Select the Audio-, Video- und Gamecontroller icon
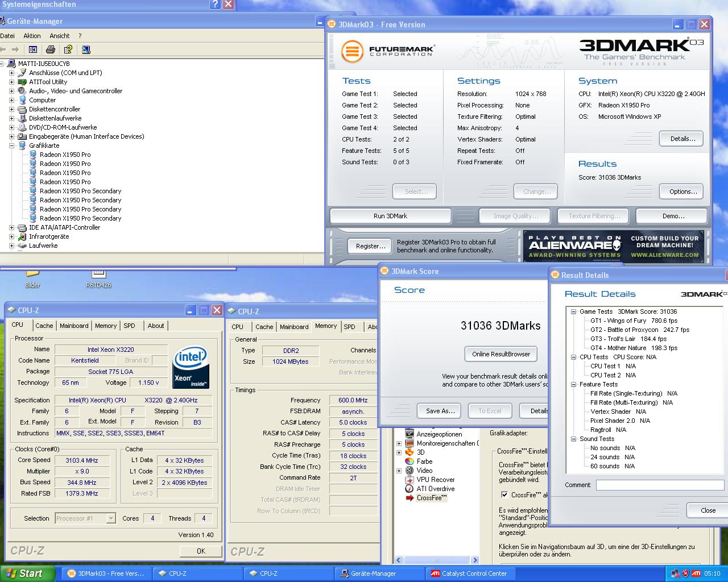This screenshot has height=582, width=728. (x=22, y=91)
